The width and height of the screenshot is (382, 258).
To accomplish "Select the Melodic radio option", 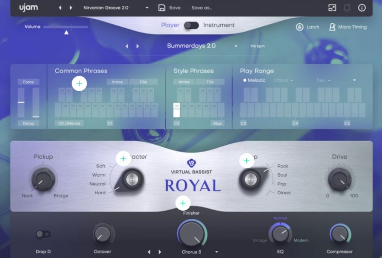I will pyautogui.click(x=254, y=80).
